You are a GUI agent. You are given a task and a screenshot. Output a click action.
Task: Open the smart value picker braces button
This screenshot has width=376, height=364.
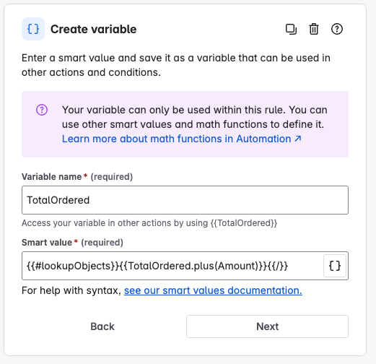pos(335,266)
